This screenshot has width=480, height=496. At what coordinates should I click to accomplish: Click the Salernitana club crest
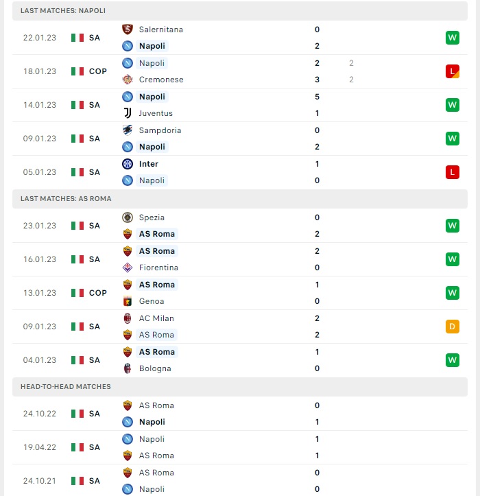pyautogui.click(x=128, y=29)
